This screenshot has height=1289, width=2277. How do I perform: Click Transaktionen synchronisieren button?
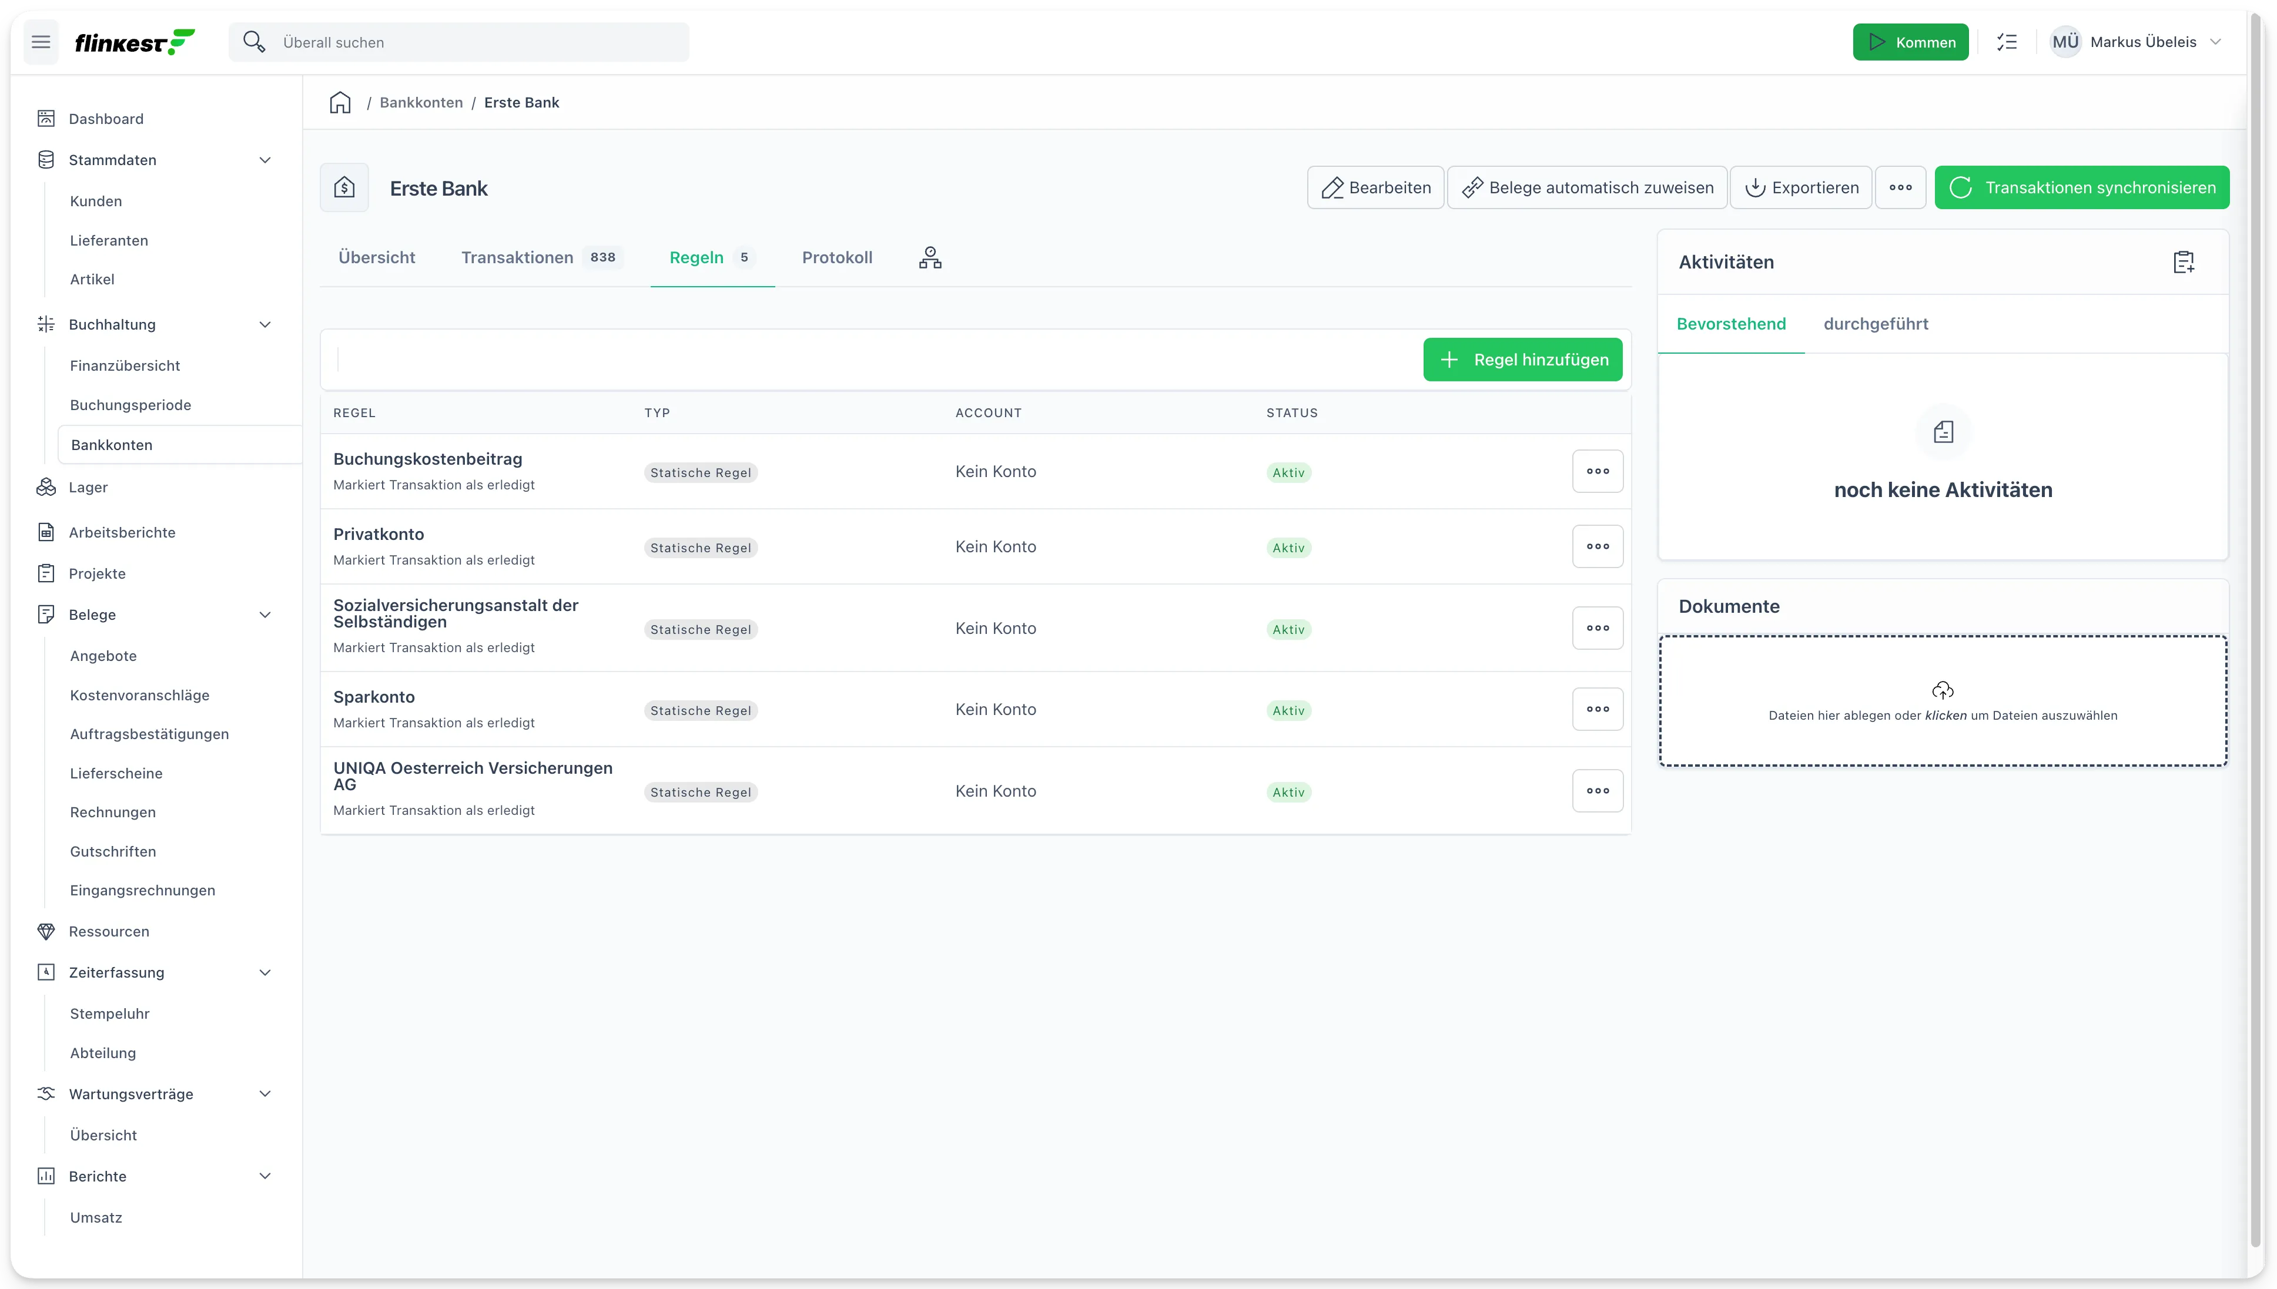2082,187
